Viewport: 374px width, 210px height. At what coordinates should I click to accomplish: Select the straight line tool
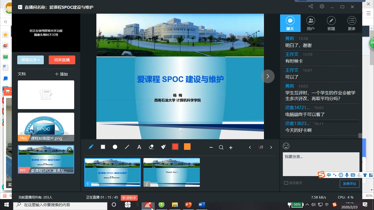click(127, 147)
